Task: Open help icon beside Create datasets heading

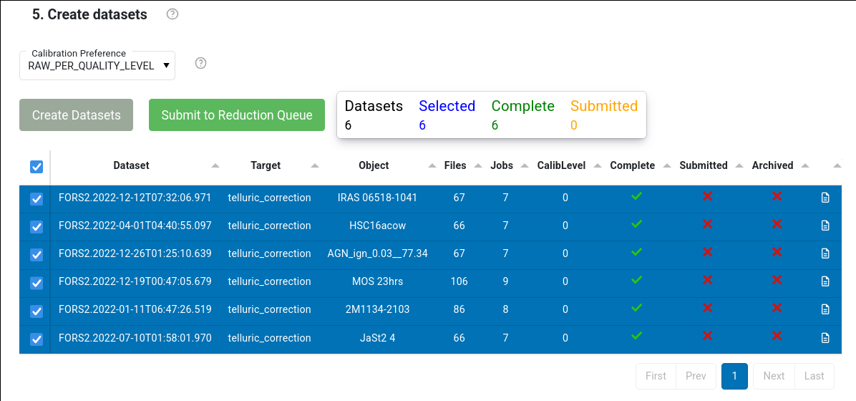Action: [x=172, y=14]
